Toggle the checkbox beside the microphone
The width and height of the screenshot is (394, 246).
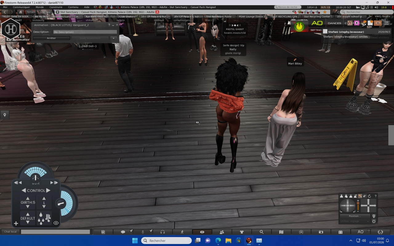point(151,231)
